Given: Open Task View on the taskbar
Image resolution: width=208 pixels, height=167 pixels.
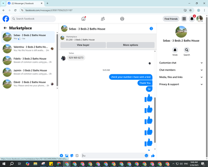Looking at the screenshot, I should (20, 164).
